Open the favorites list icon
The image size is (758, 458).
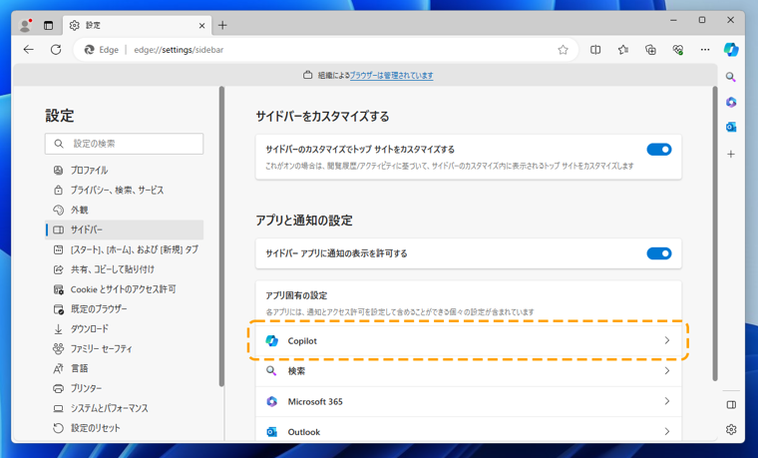click(x=623, y=49)
